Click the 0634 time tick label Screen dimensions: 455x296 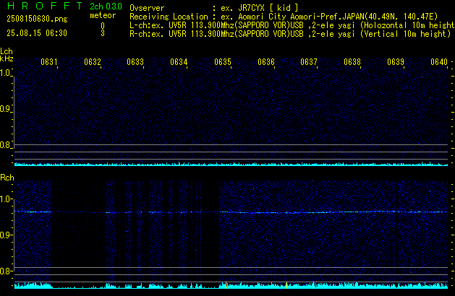(x=179, y=62)
